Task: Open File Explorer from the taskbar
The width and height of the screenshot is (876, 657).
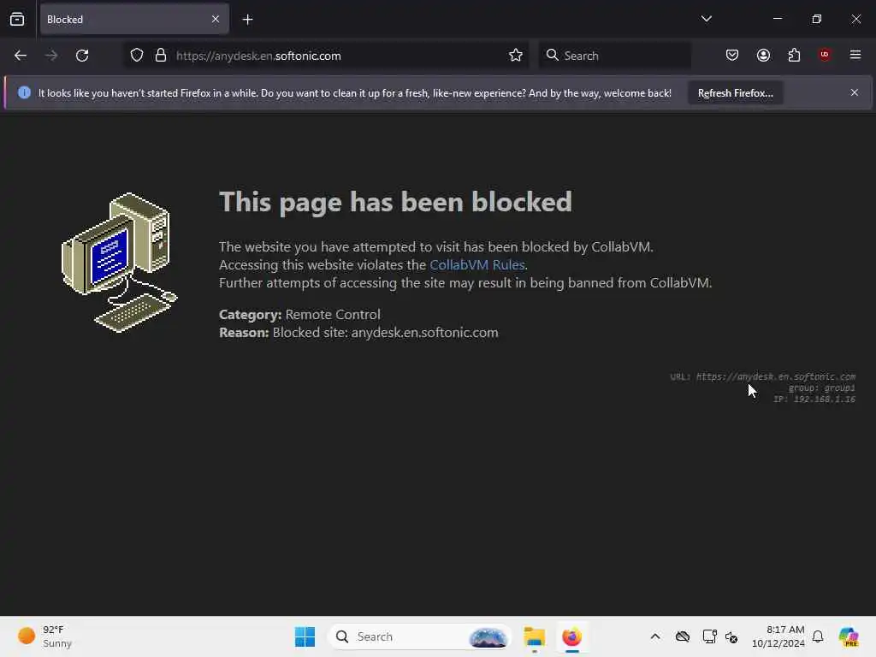Action: [x=534, y=636]
